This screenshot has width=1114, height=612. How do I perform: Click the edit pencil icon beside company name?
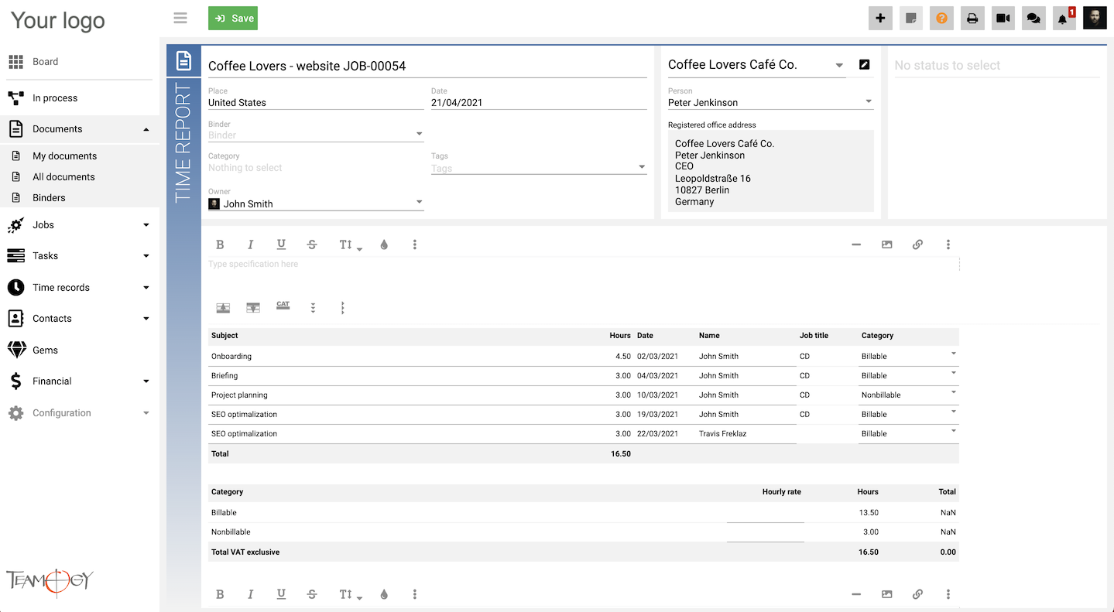click(865, 65)
